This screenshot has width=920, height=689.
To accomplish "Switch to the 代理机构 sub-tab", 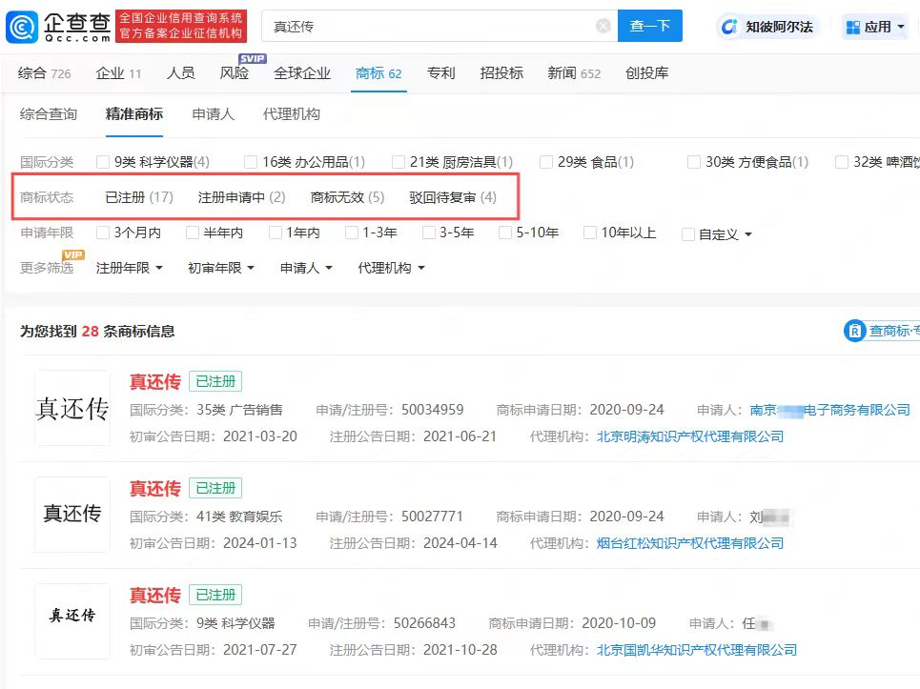I will [x=292, y=113].
